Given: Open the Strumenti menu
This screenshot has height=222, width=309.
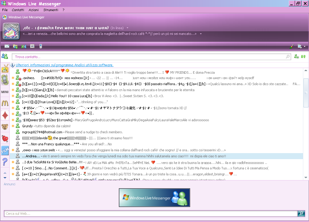Looking at the screenshot, I should (x=51, y=10).
